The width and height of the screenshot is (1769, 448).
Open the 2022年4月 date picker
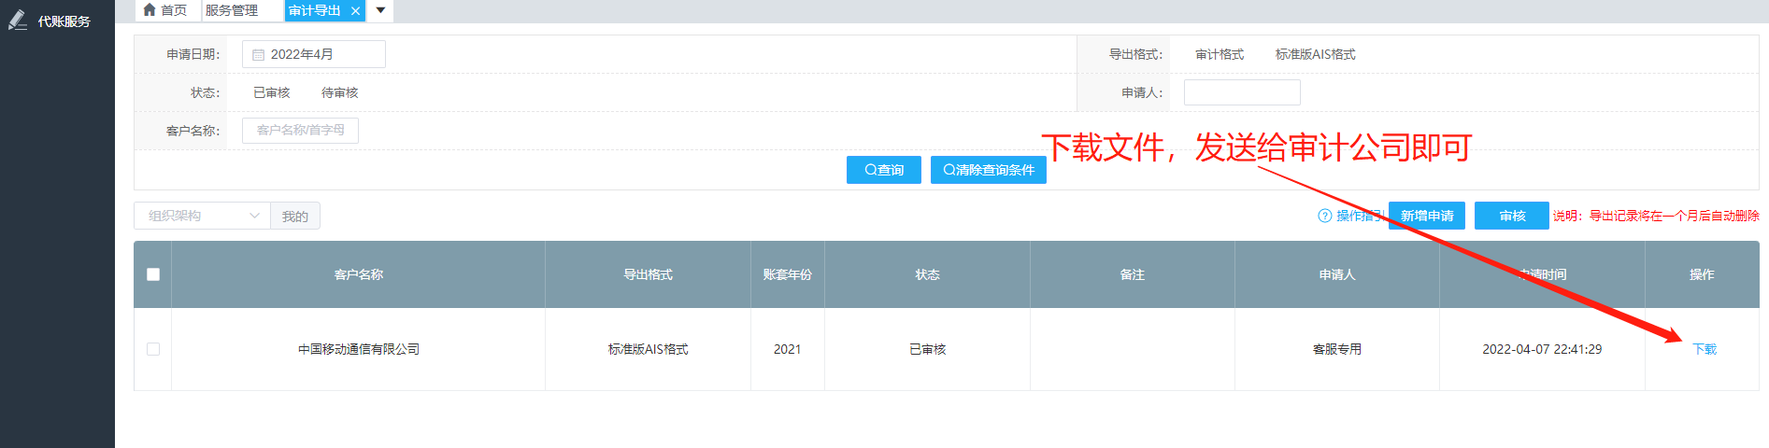click(313, 54)
